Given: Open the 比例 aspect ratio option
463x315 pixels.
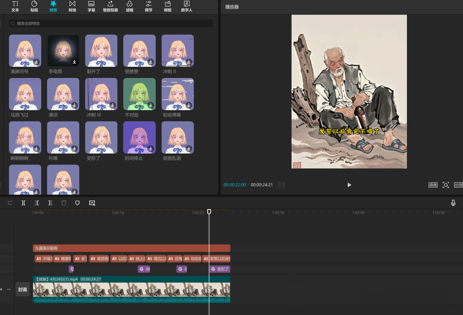Looking at the screenshot, I should (x=458, y=185).
